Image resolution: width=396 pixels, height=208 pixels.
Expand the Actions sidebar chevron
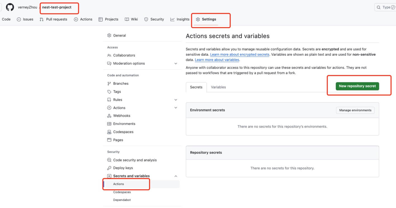tap(176, 108)
